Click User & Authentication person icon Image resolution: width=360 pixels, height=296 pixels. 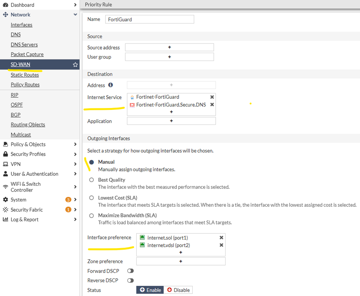coord(5,174)
